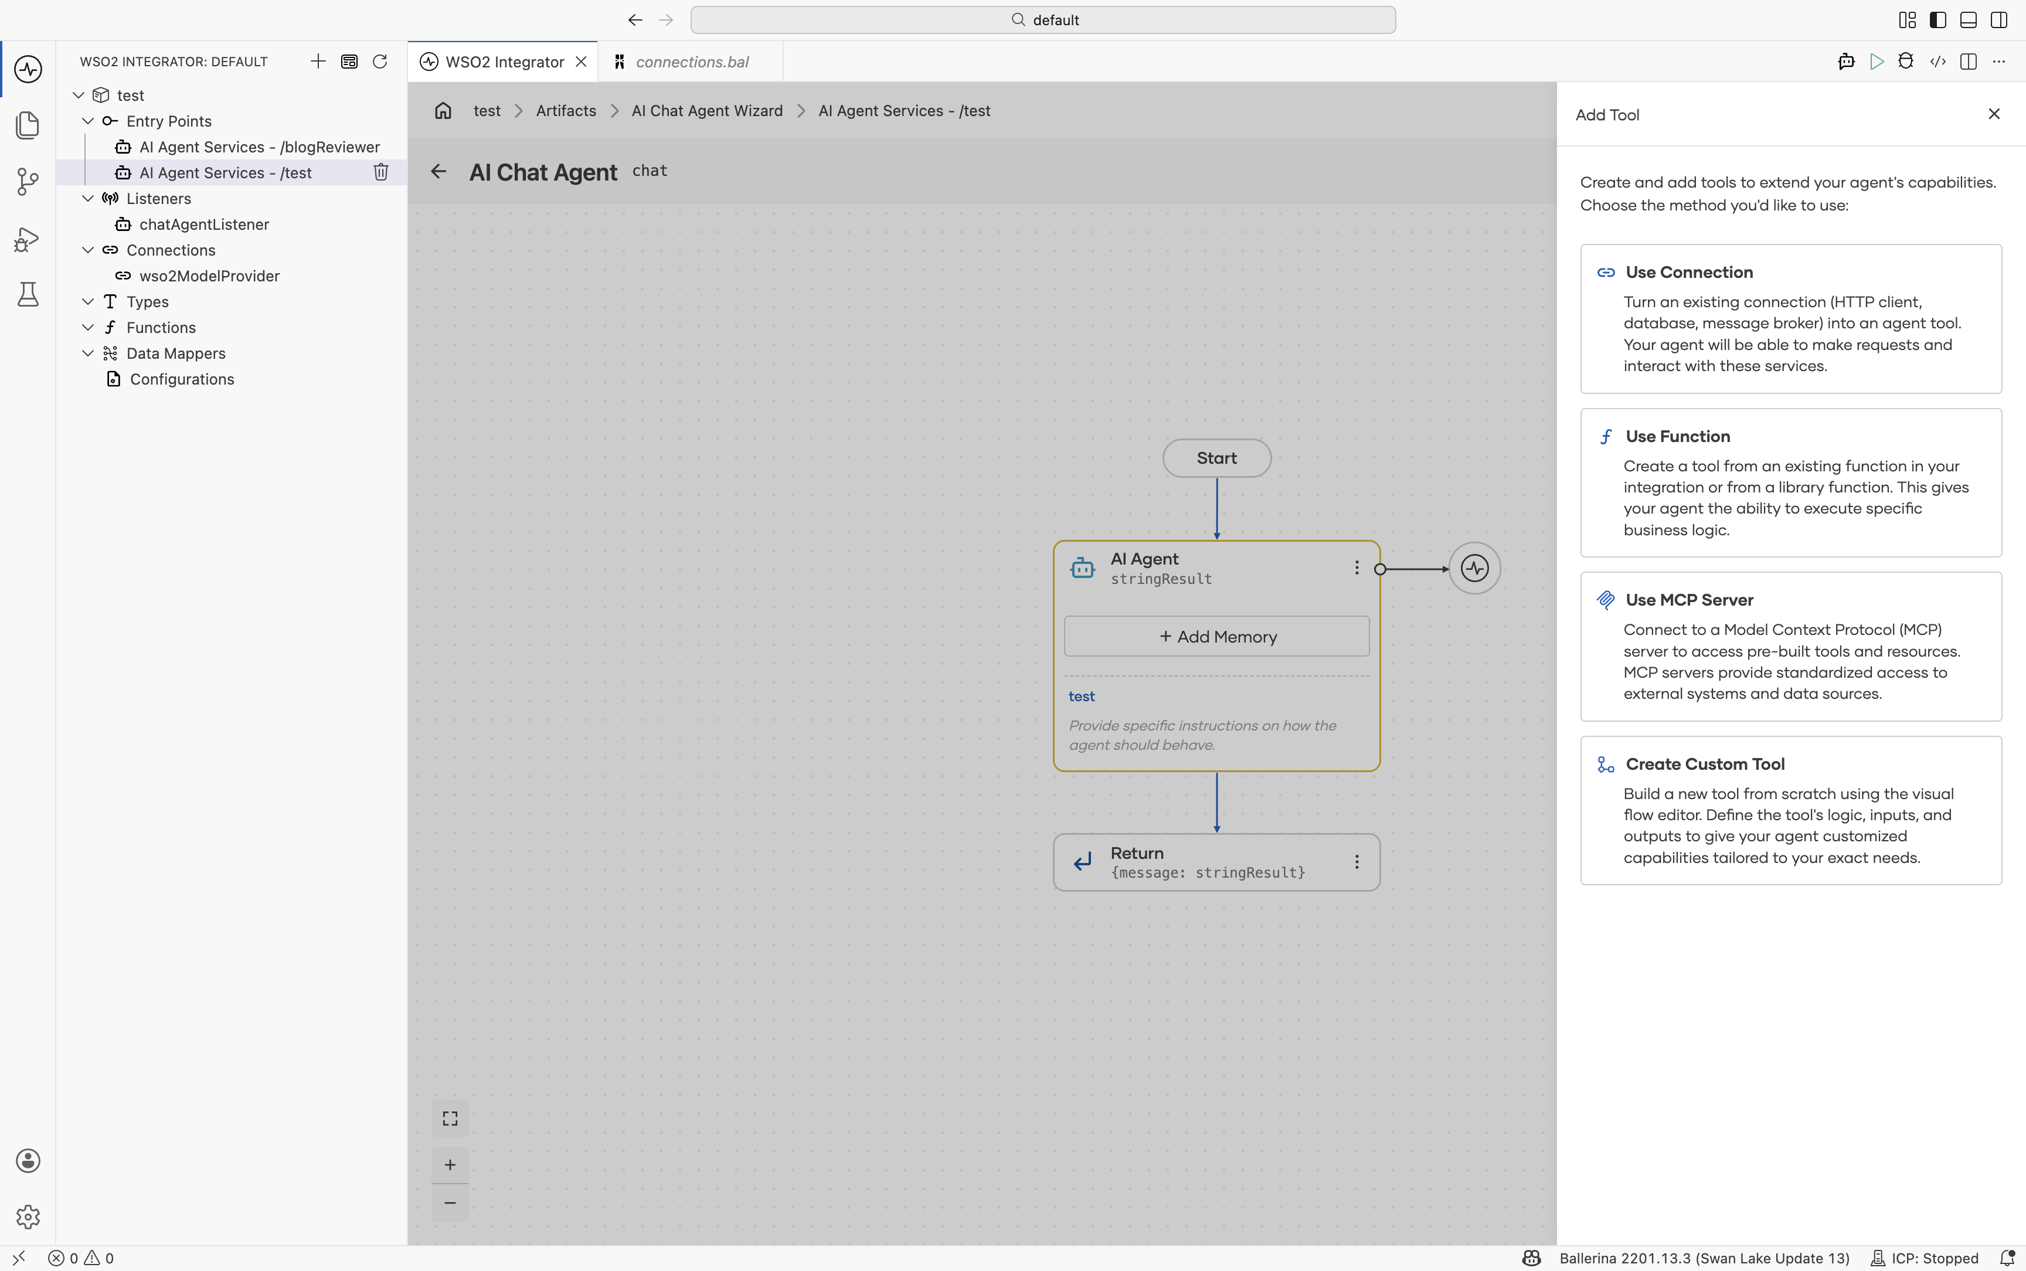Close the WSO2 Integrator tab
Viewport: 2026px width, 1271px height.
coord(581,62)
